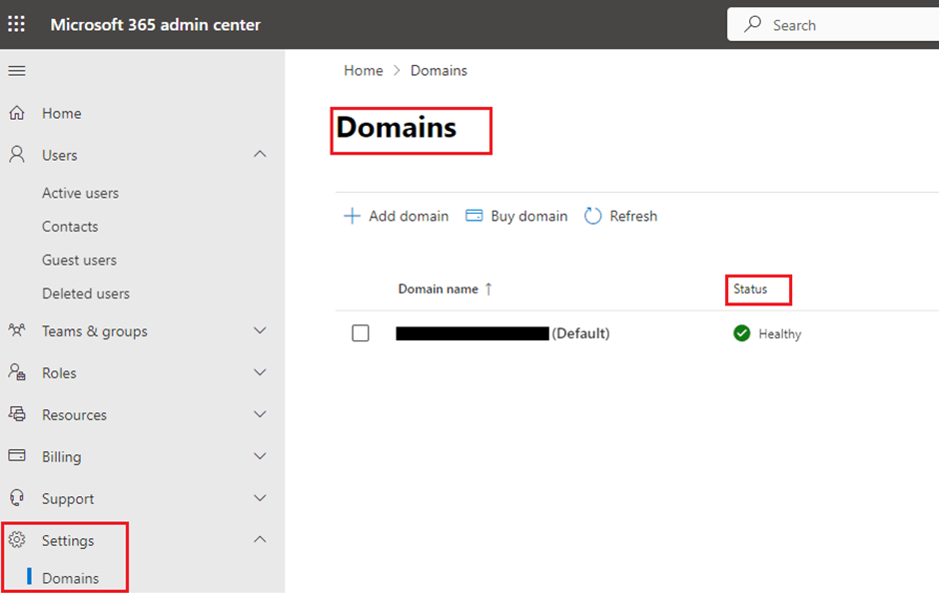Open Active users in the sidebar
This screenshot has width=939, height=596.
80,194
